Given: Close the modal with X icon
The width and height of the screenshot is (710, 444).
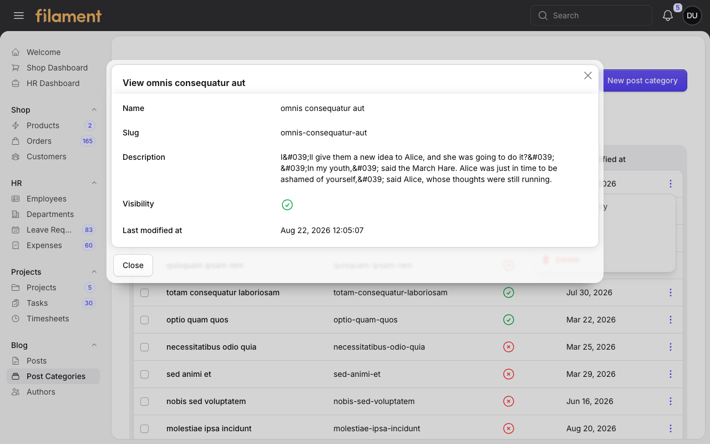Looking at the screenshot, I should 588,75.
